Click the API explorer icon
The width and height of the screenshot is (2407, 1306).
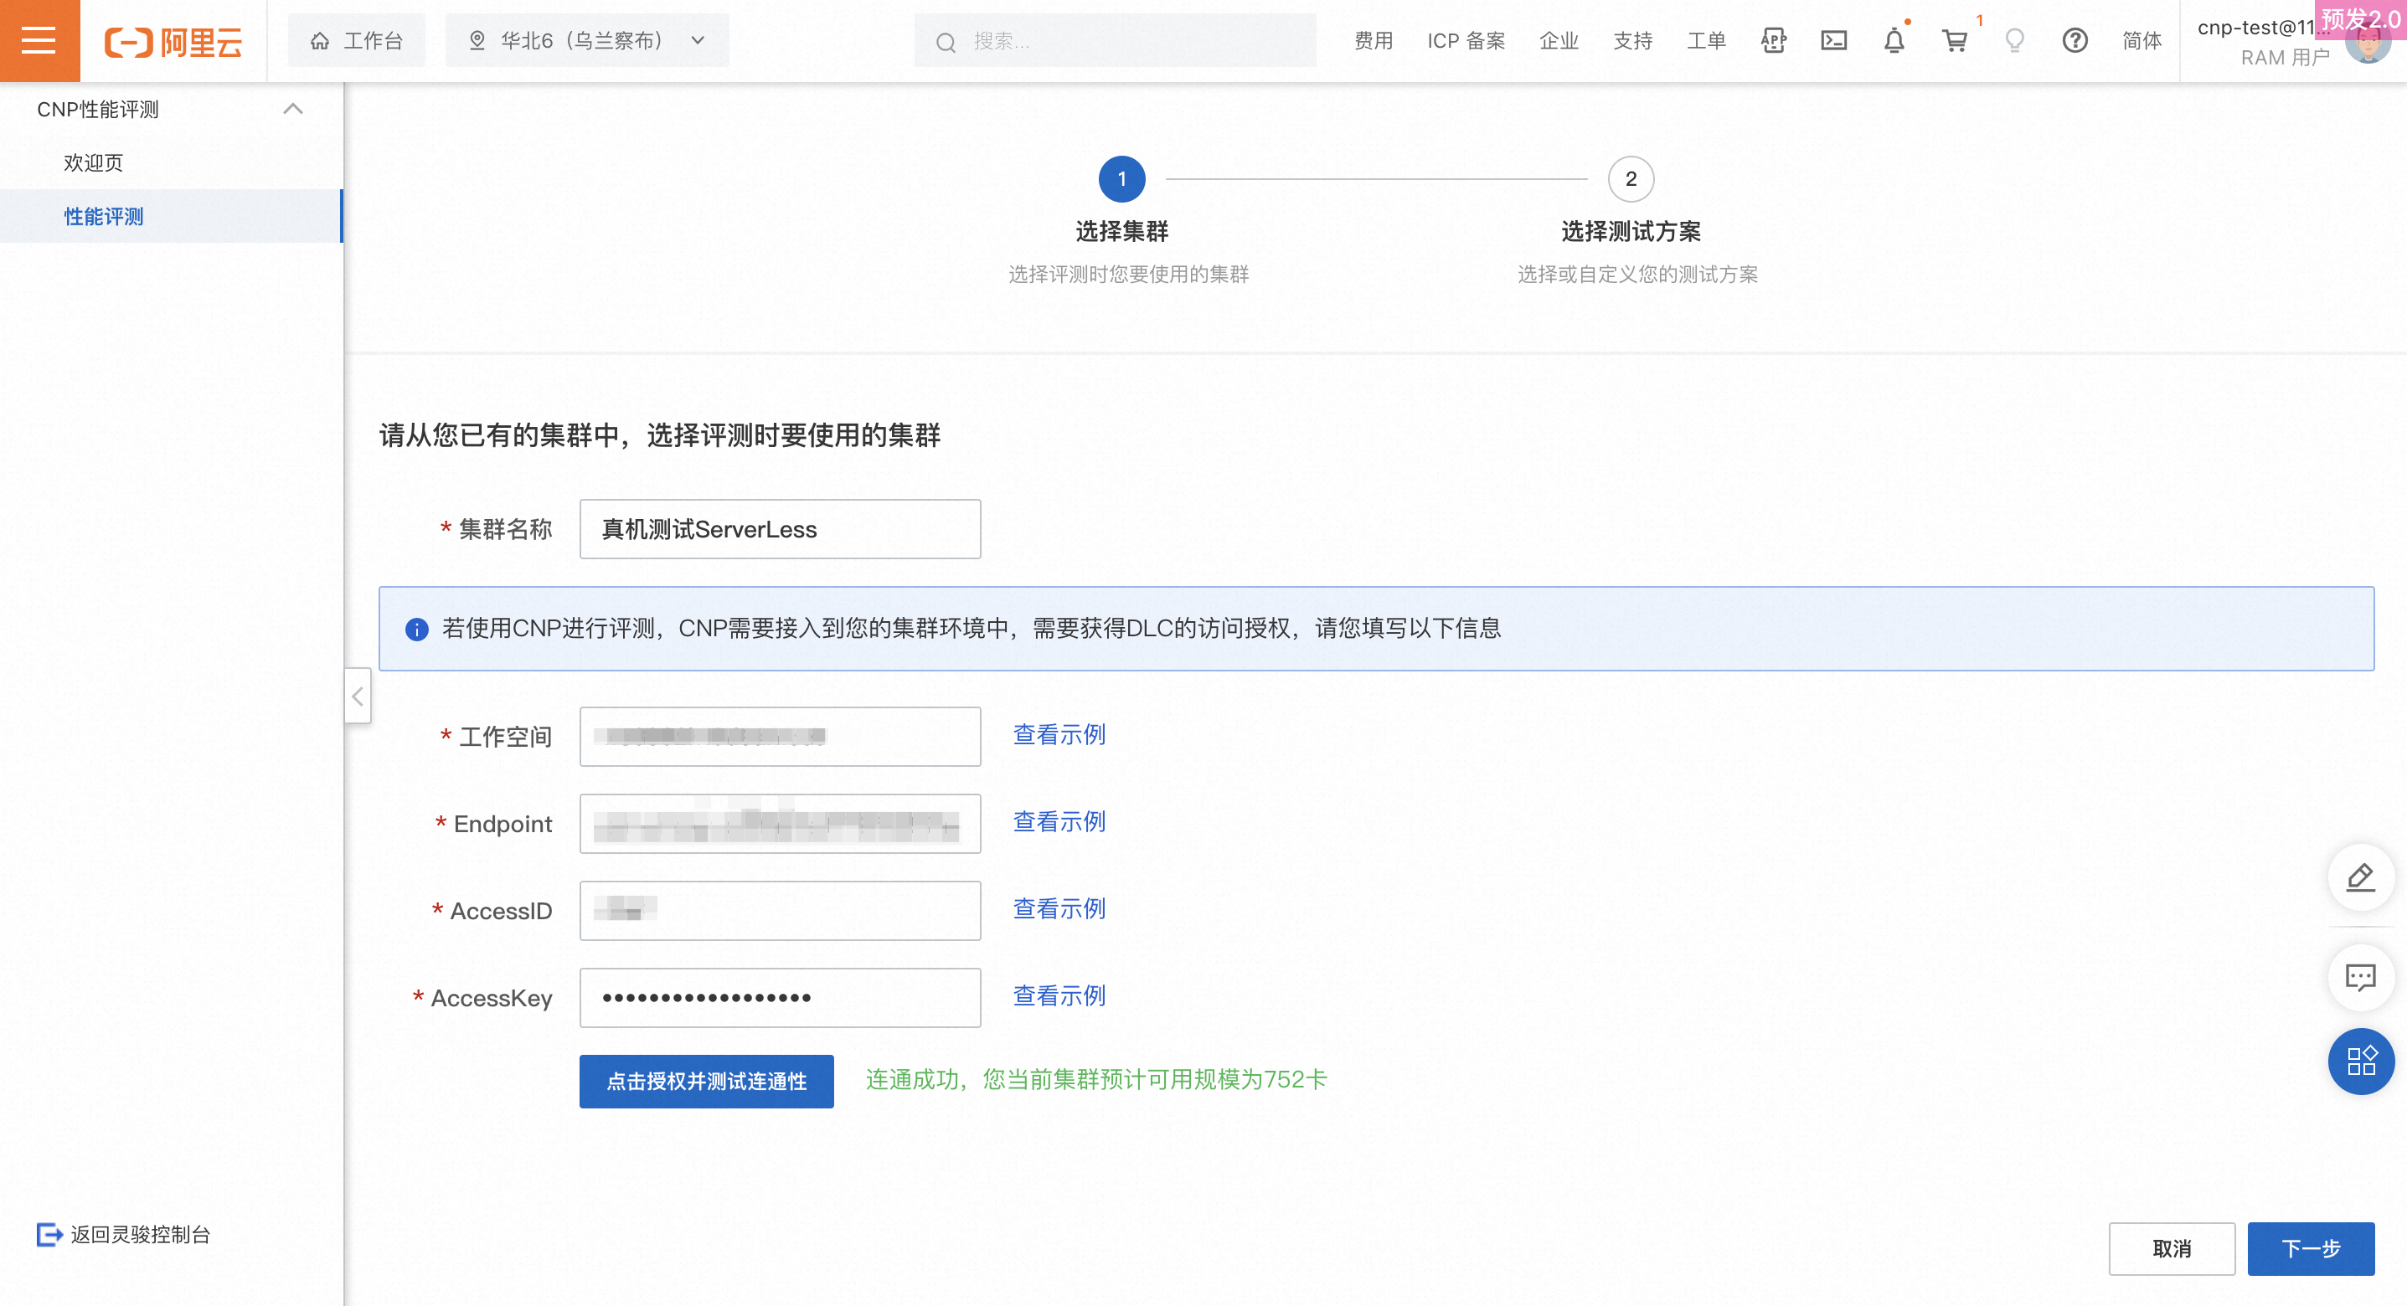(1772, 40)
